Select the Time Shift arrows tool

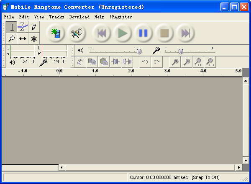[x=23, y=38]
